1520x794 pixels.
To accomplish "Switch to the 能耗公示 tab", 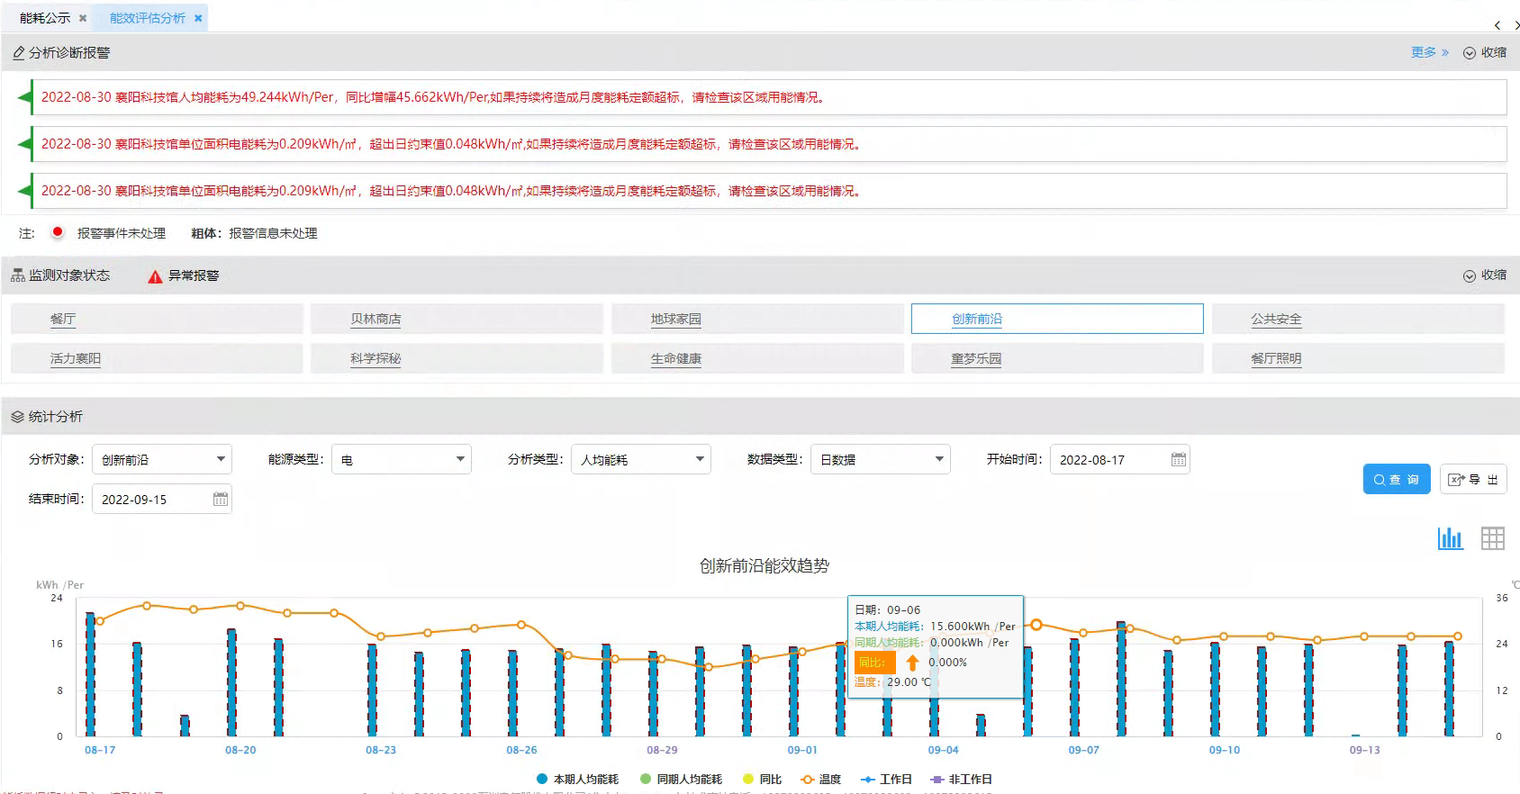I will [45, 18].
